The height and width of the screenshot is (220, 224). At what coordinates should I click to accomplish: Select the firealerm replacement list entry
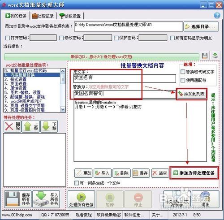click(x=95, y=103)
